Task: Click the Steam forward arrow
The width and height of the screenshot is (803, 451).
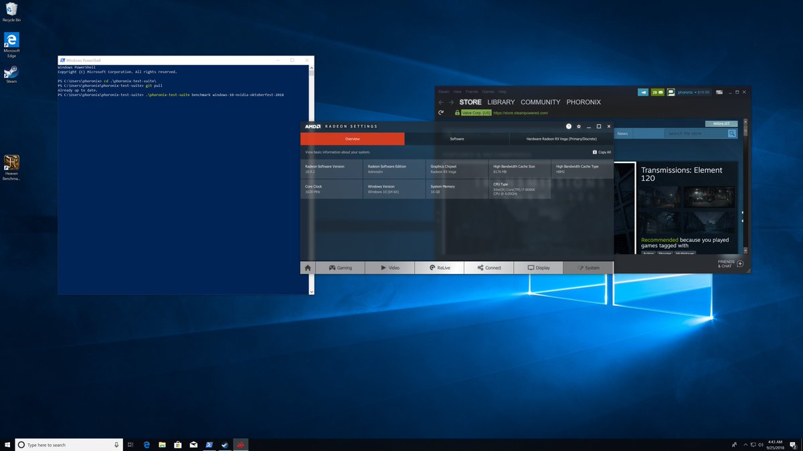Action: point(451,102)
